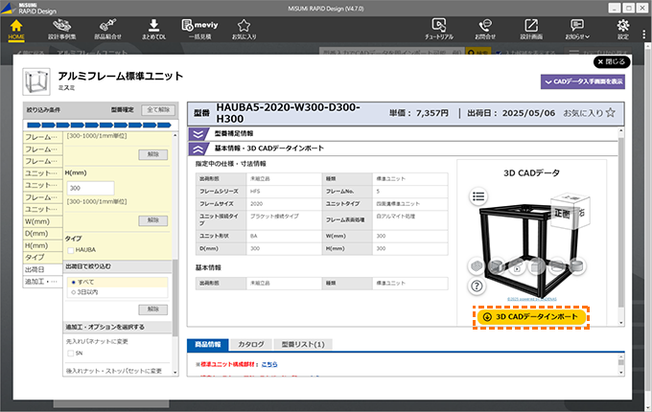Switch to the カタログ tab
The image size is (652, 412).
click(250, 344)
